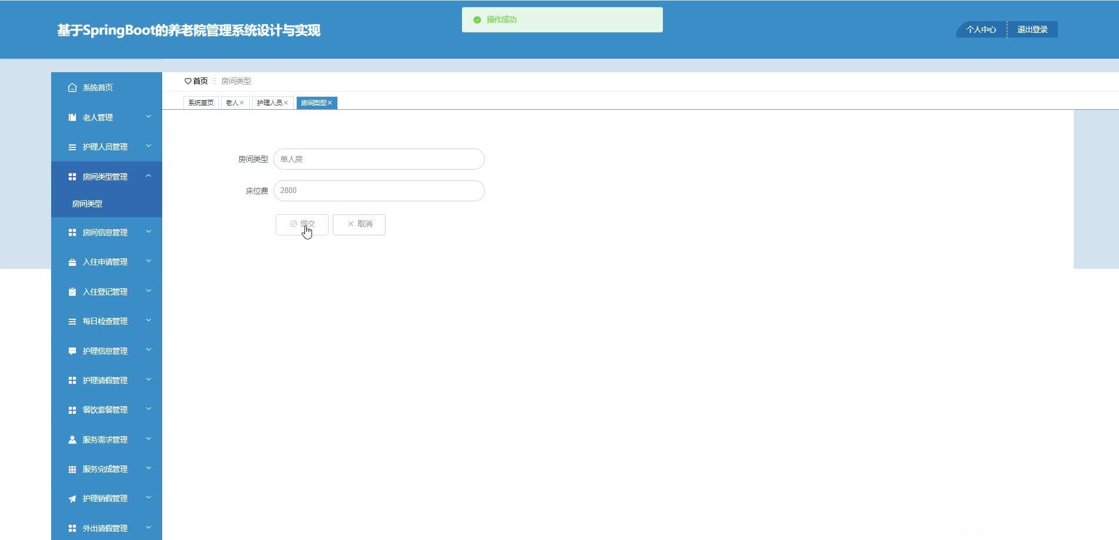This screenshot has width=1119, height=540.
Task: Focus the 床位费 input field
Action: (379, 191)
